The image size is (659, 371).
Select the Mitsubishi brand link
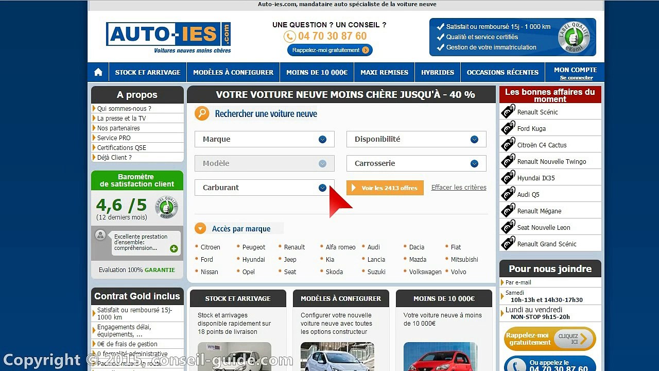tap(464, 260)
